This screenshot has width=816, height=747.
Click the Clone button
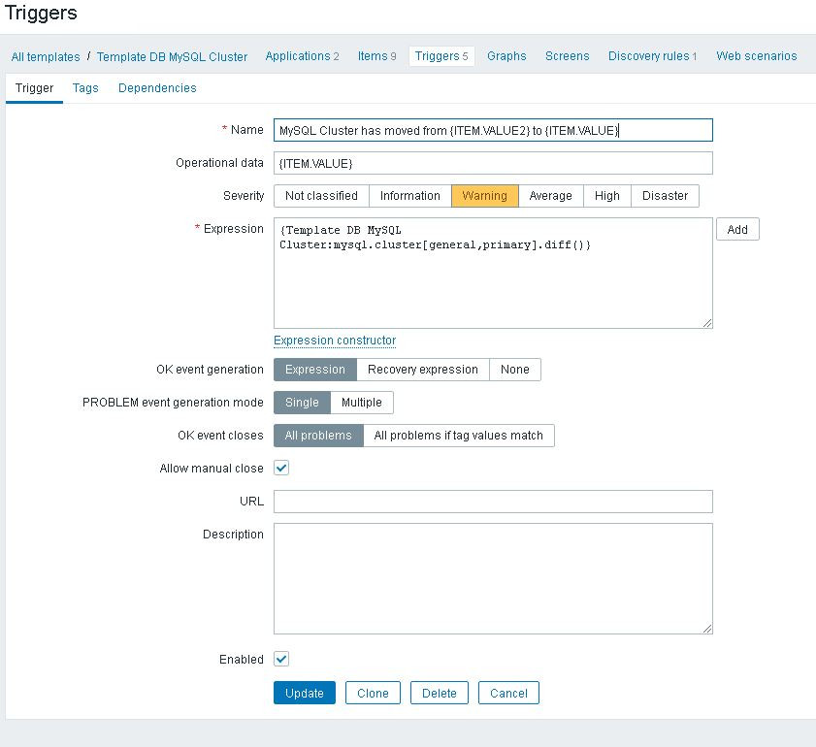coord(373,693)
